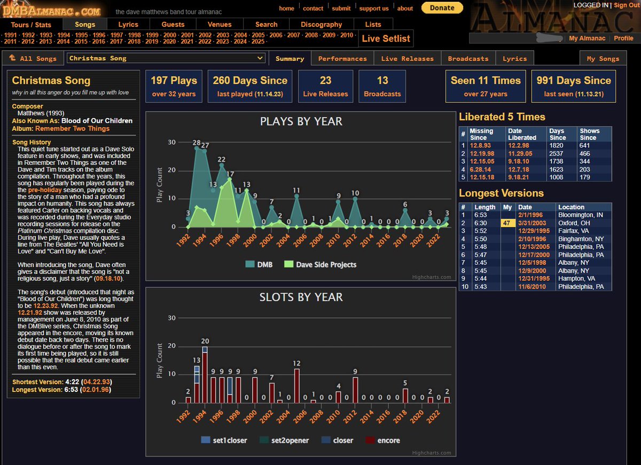
Task: Select the 1994 tour year link
Action: click(64, 35)
